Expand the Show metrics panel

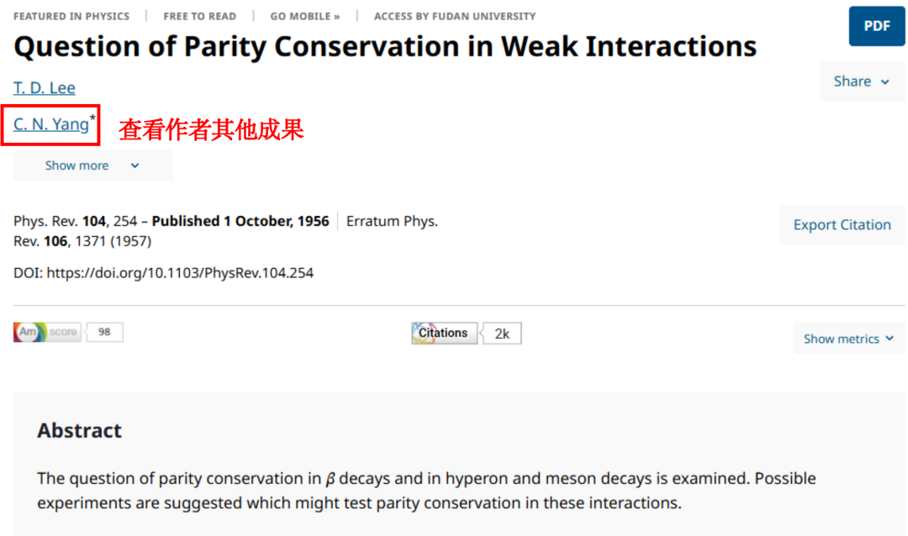[849, 339]
